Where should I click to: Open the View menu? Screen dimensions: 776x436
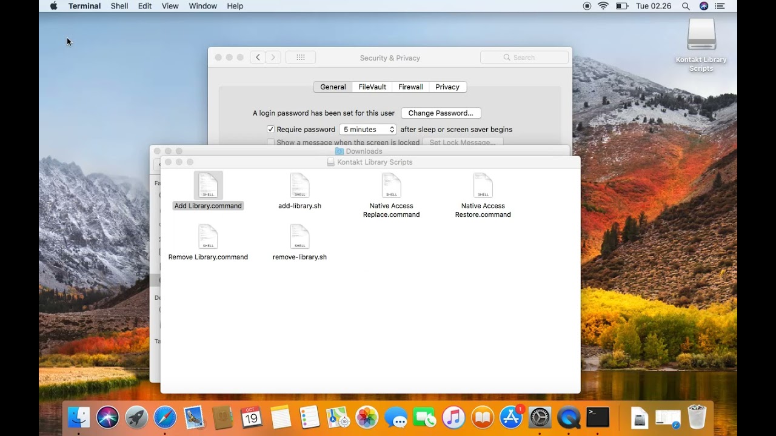(170, 6)
